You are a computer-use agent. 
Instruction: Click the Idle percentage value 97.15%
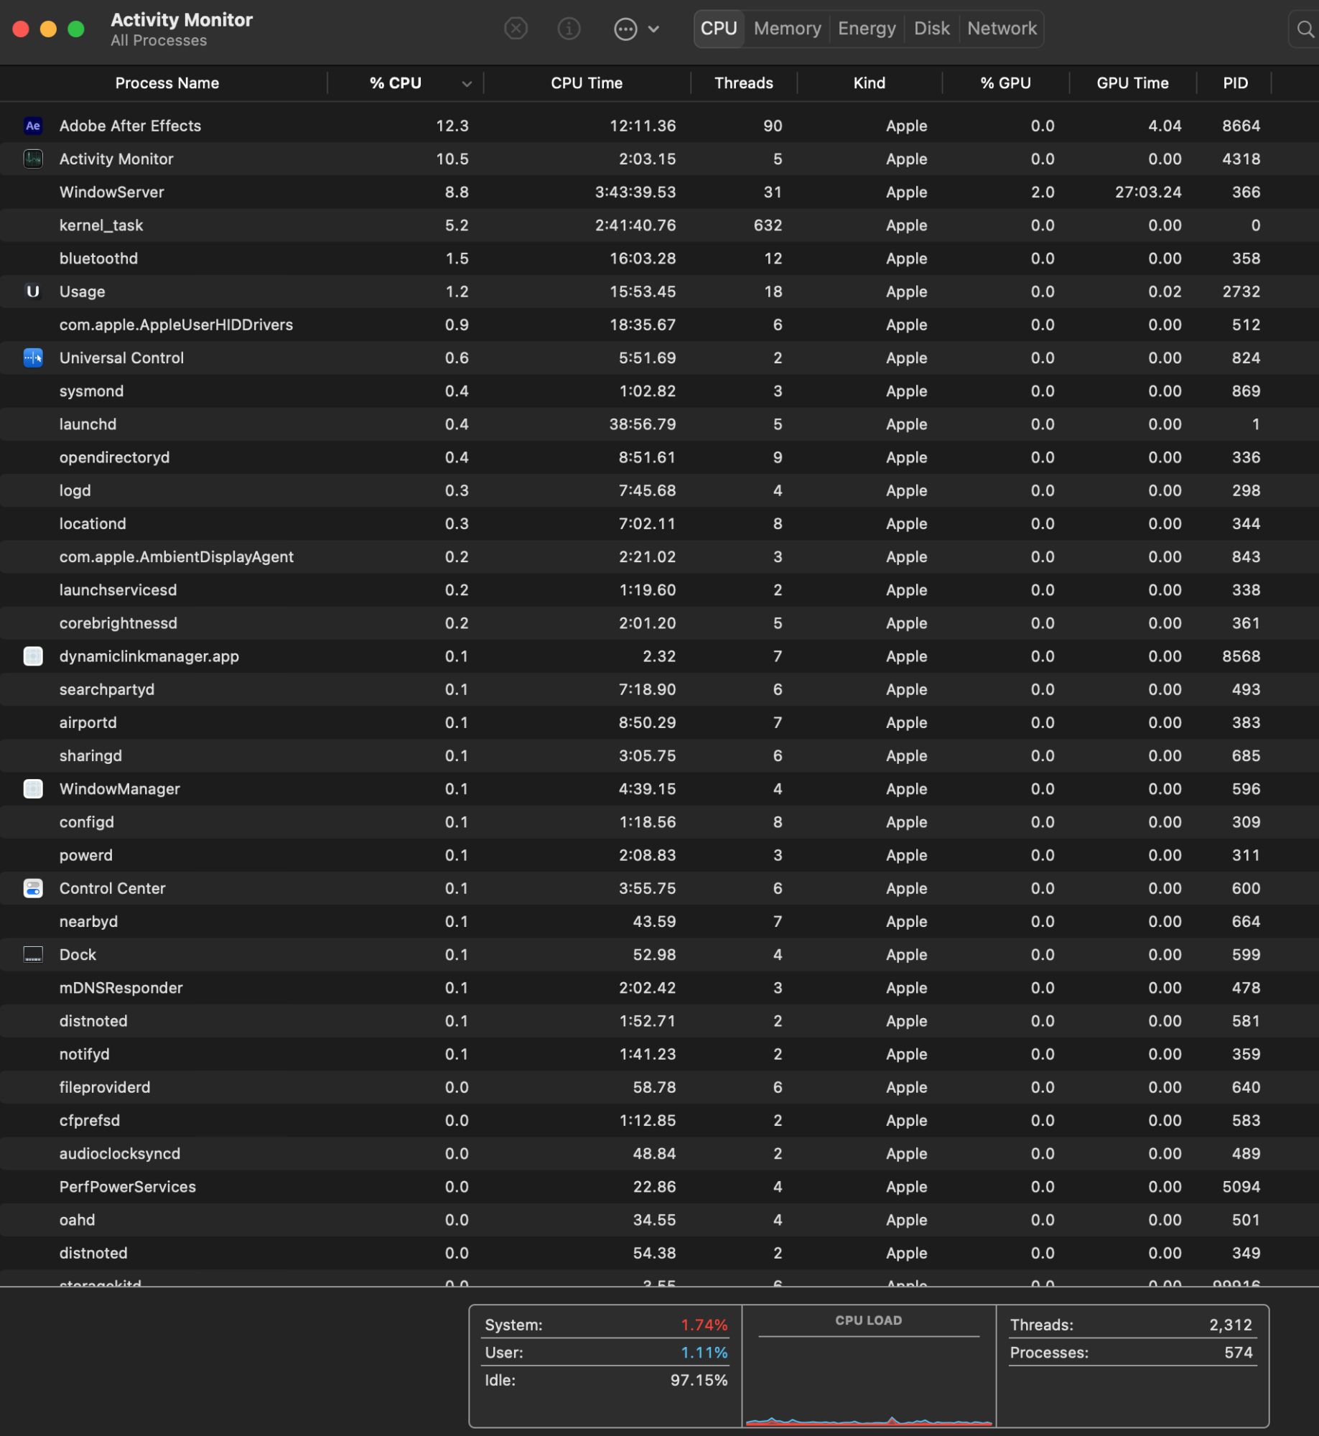pyautogui.click(x=699, y=1381)
